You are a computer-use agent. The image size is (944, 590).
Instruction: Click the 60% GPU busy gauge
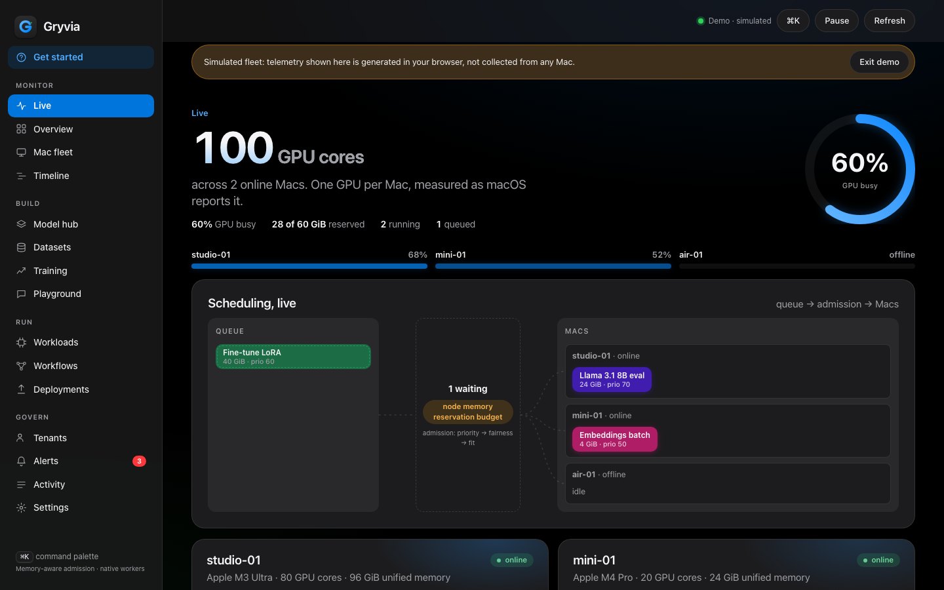(859, 169)
